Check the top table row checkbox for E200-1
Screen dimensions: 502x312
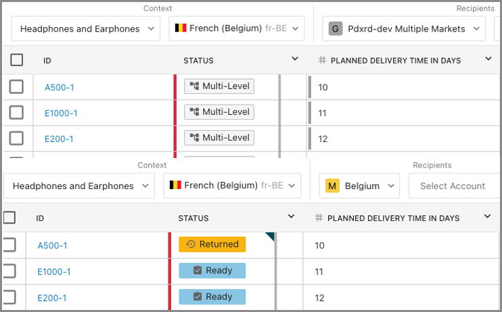click(x=17, y=138)
